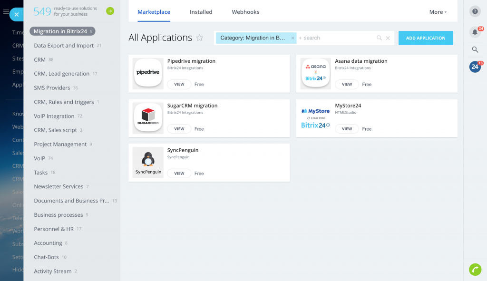
Task: Expand the More dropdown menu
Action: 438,12
